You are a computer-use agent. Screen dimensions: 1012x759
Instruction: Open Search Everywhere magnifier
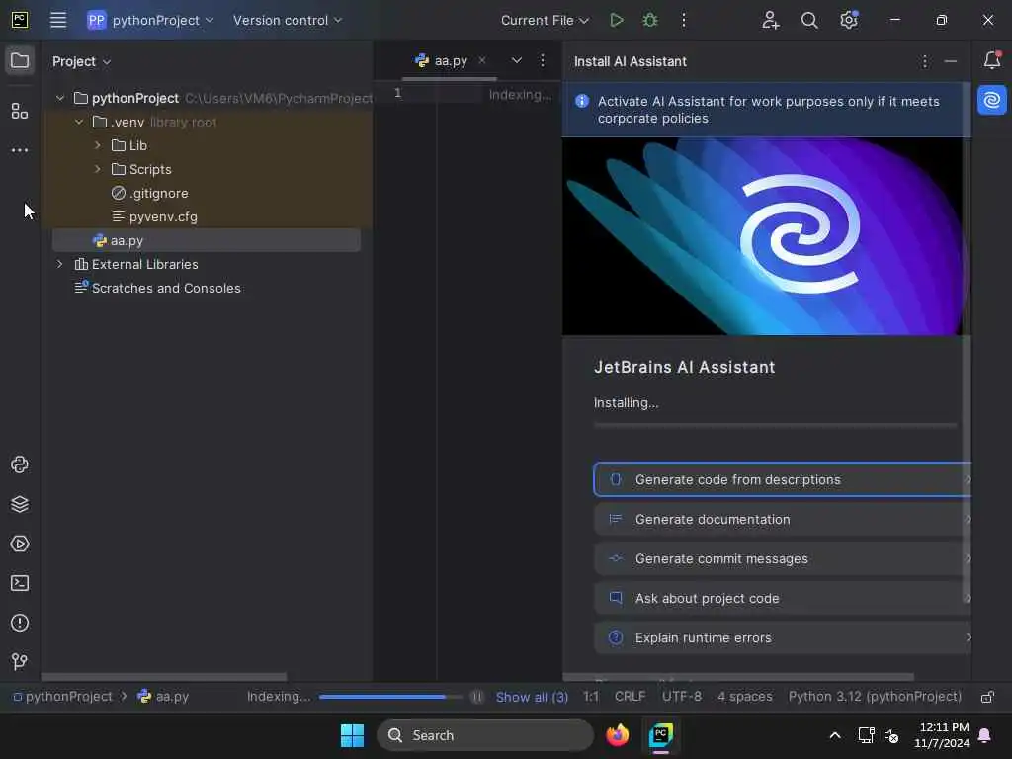click(x=809, y=20)
